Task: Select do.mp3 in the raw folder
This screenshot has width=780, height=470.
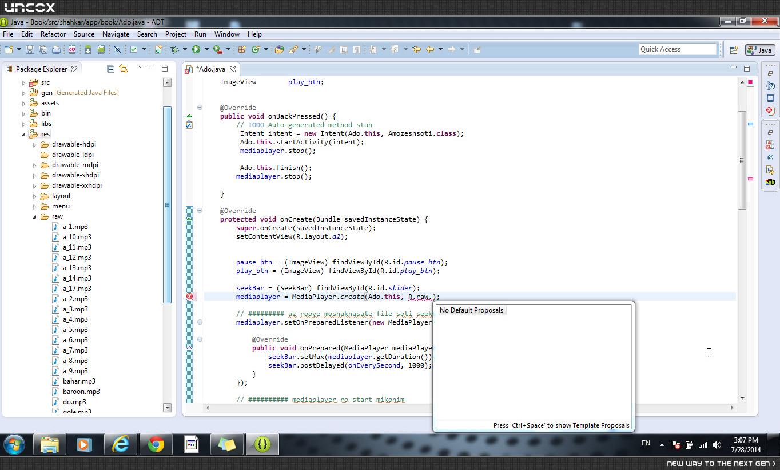Action: click(74, 402)
